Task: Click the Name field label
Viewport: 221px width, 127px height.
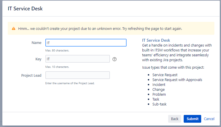Action: pos(36,43)
